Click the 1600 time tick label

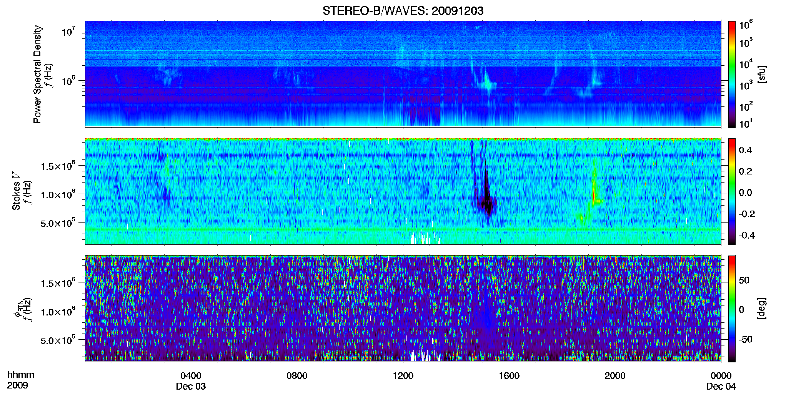tap(509, 375)
